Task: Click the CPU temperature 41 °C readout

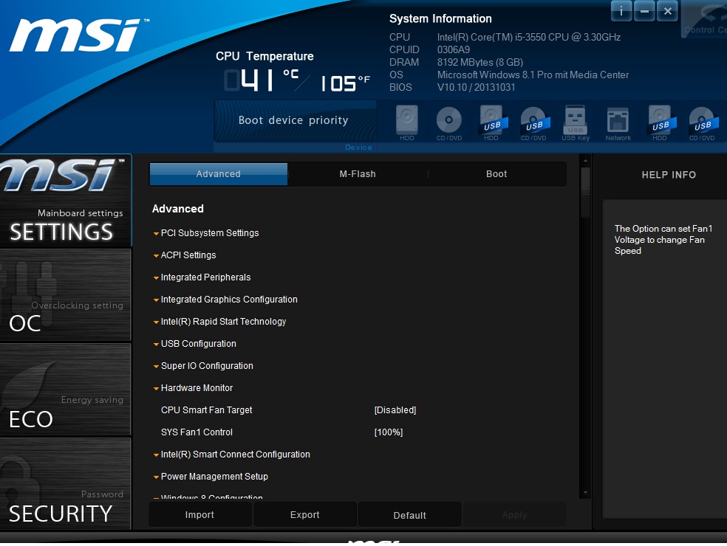Action: [262, 80]
